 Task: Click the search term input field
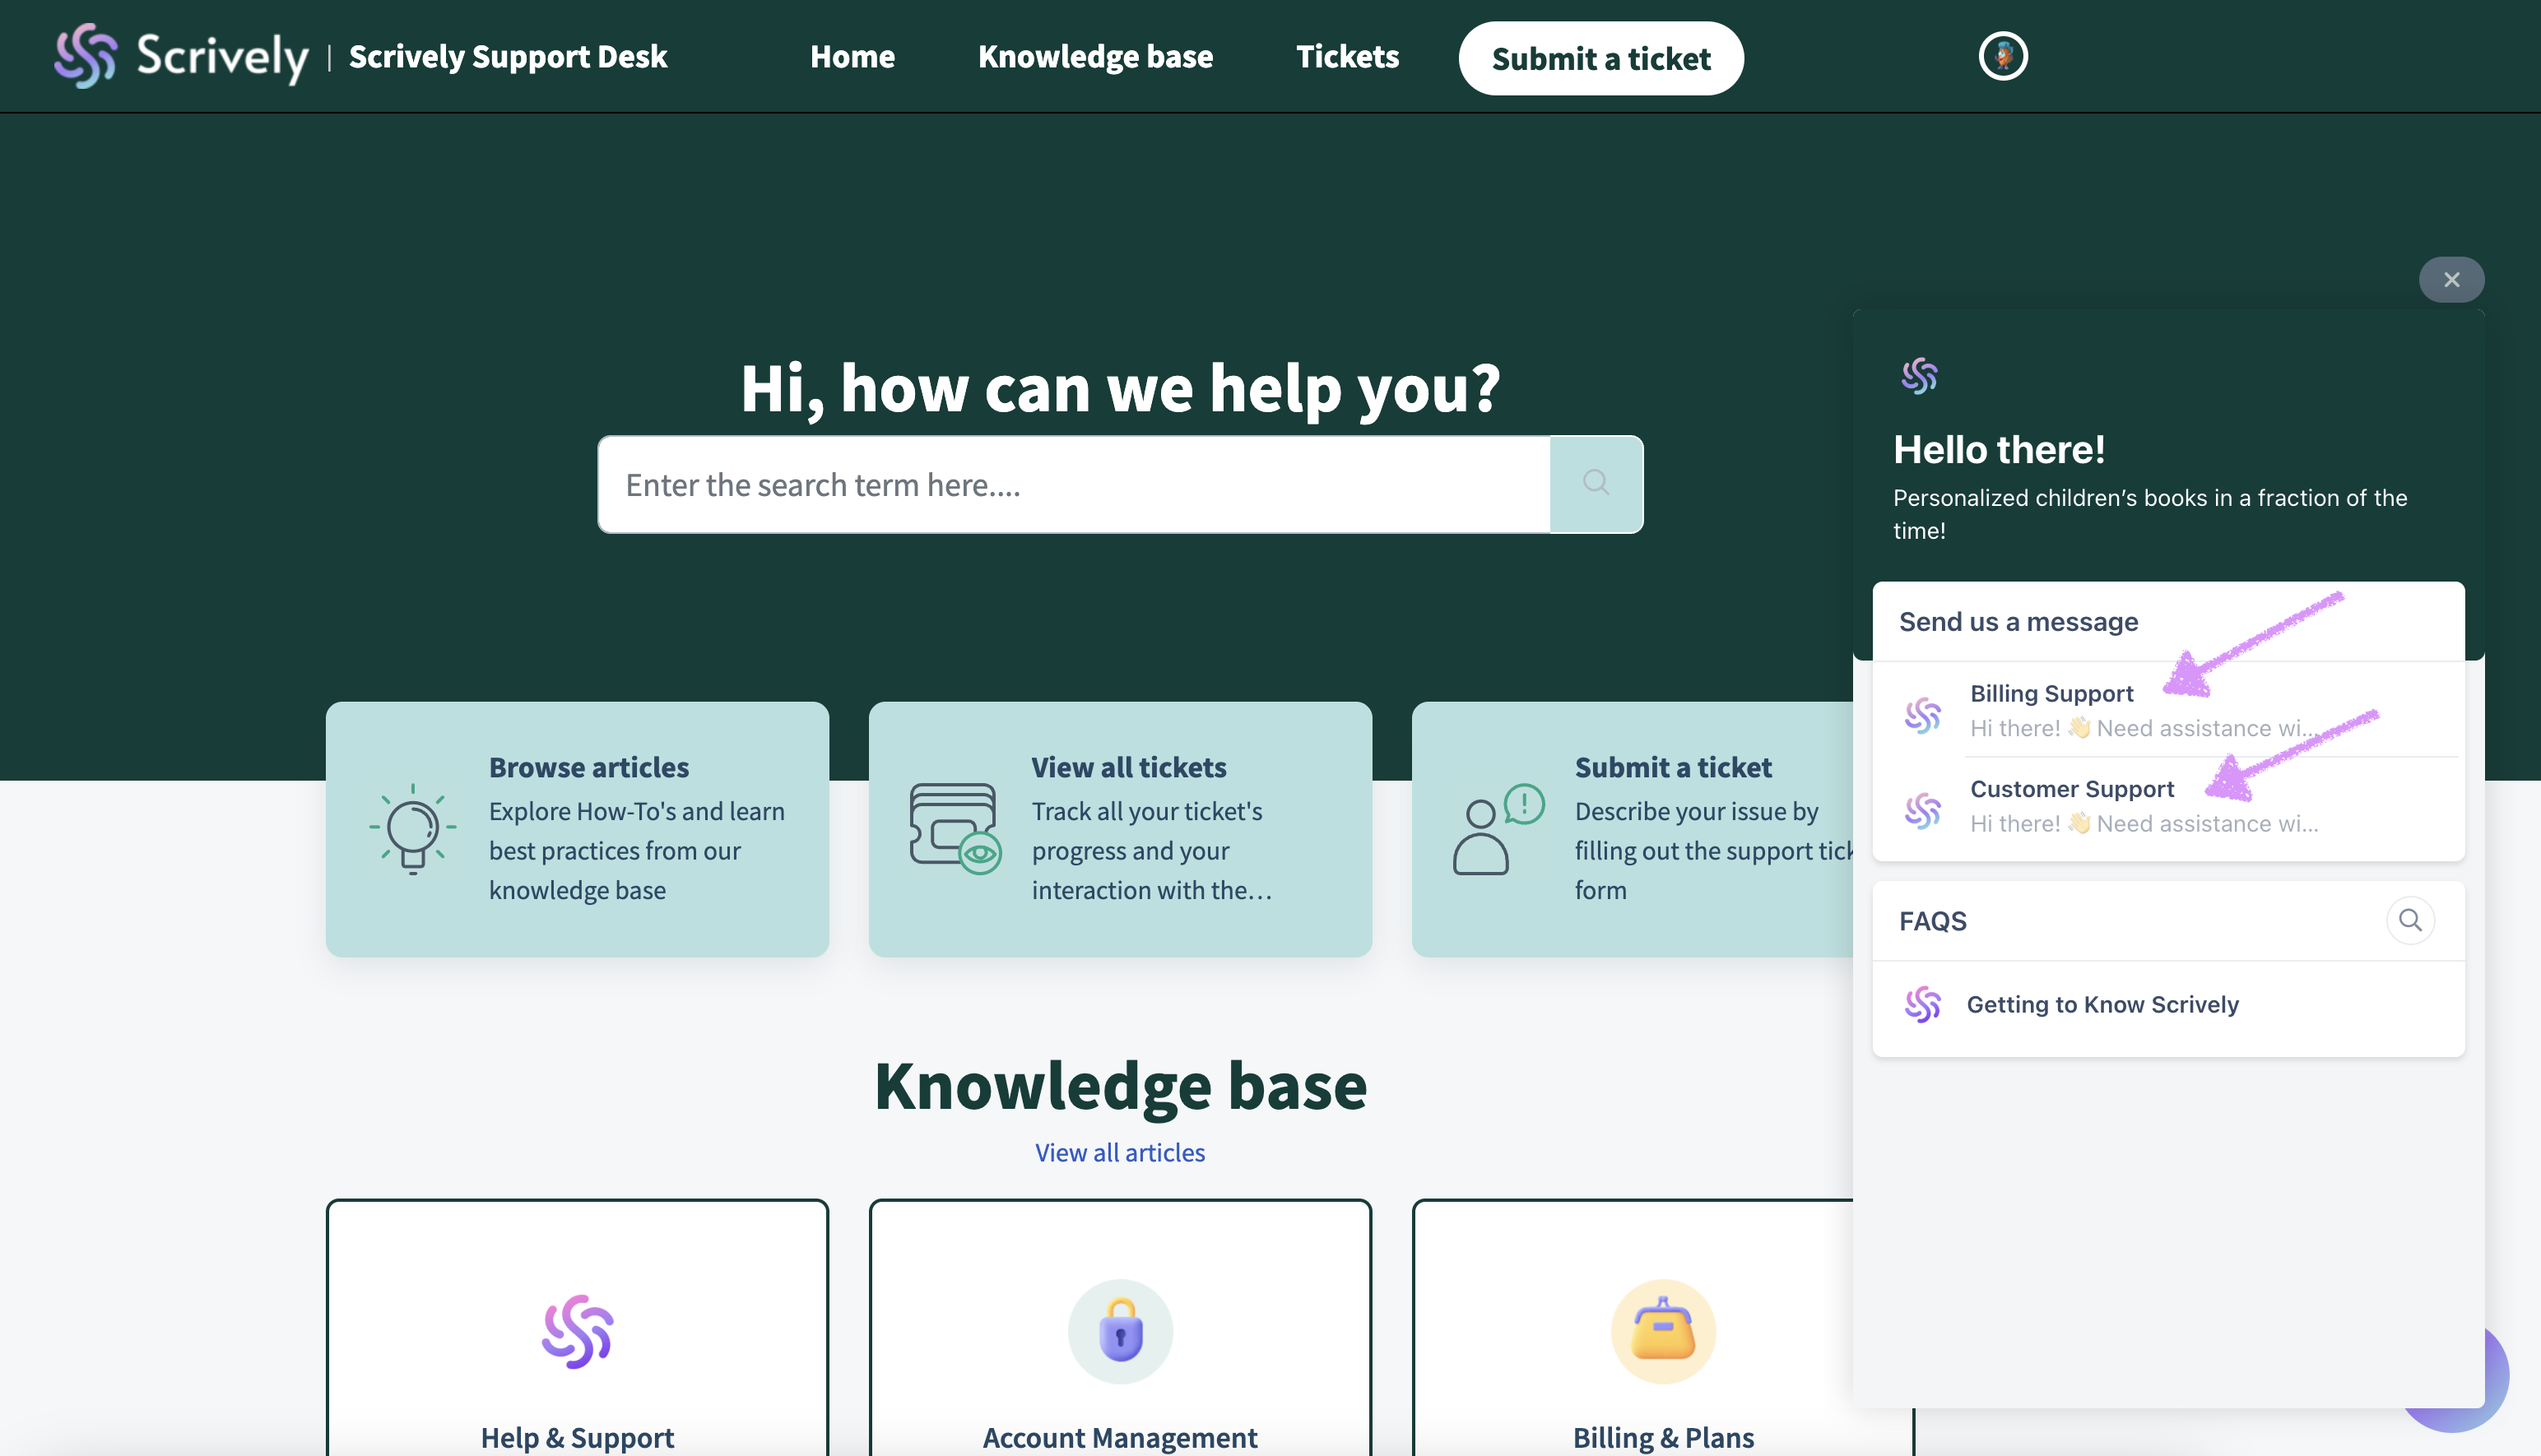pos(1073,485)
